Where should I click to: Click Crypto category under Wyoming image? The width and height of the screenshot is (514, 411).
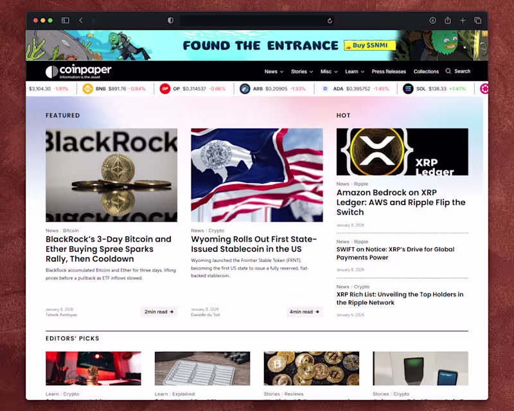click(x=217, y=231)
